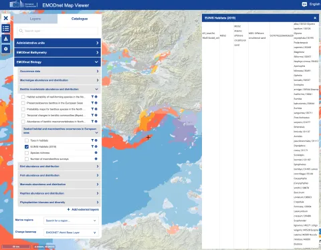
Task: Select the Catalogue tab
Action: pos(80,19)
